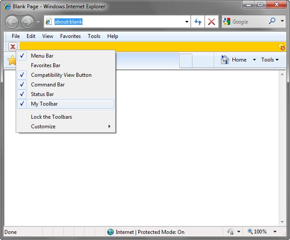Click the page icon in address bar

[x=48, y=22]
